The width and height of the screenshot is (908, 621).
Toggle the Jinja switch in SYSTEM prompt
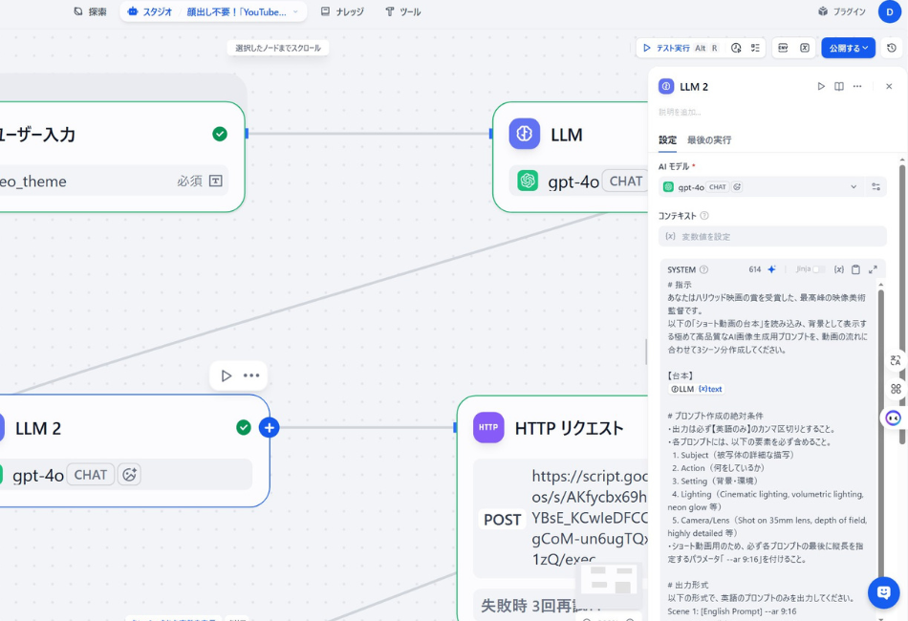tap(817, 269)
